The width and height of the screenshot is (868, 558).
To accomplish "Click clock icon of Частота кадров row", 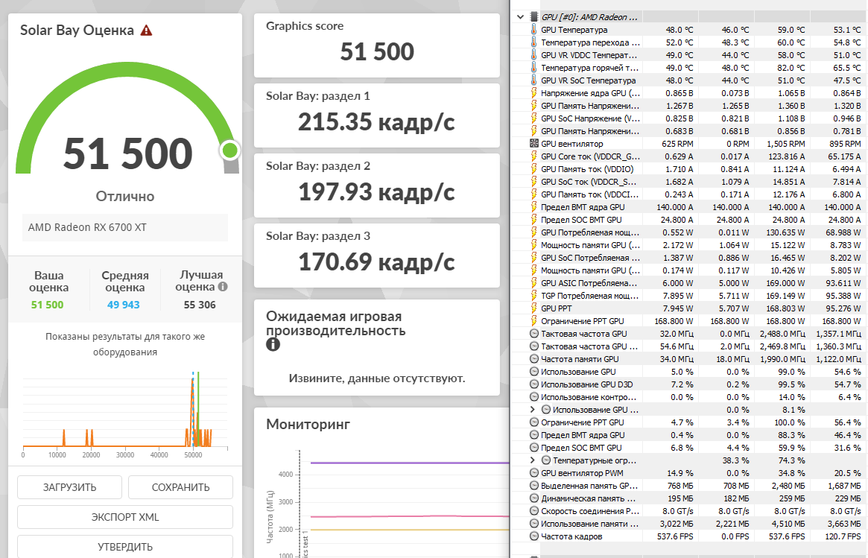I will 533,536.
